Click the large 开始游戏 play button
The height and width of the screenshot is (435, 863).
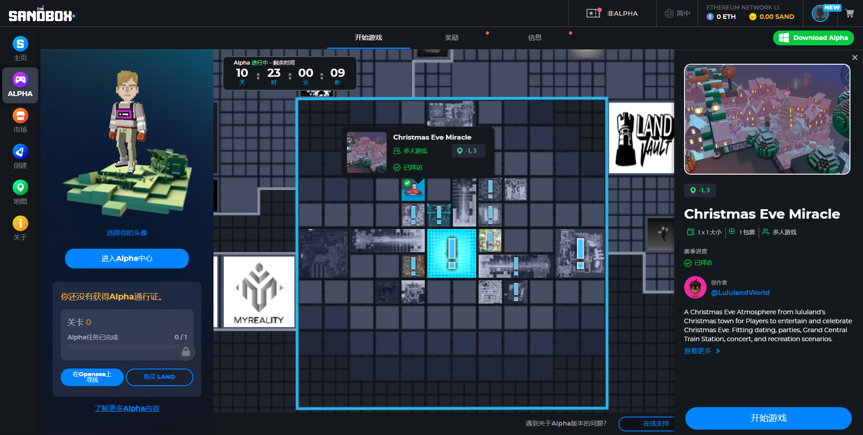[x=769, y=418]
